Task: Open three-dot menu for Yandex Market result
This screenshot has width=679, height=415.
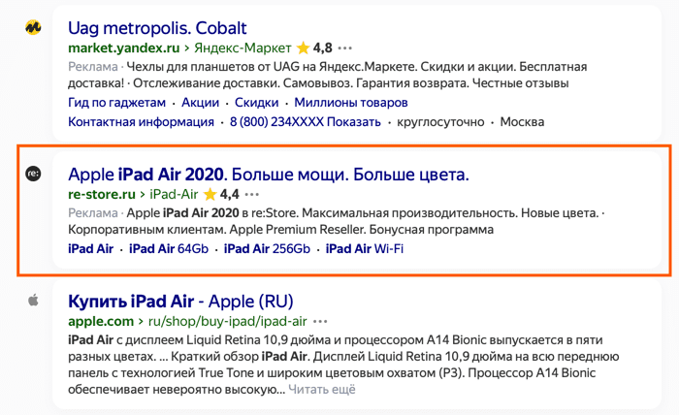Action: tap(345, 48)
